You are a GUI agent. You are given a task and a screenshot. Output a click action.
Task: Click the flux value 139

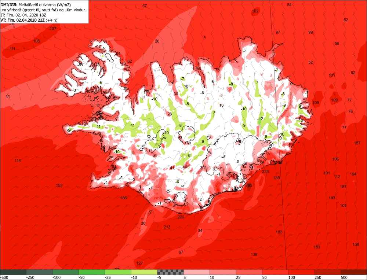276,178
